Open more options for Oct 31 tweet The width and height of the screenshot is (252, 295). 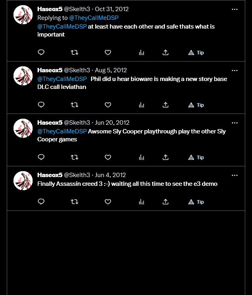[x=235, y=9]
